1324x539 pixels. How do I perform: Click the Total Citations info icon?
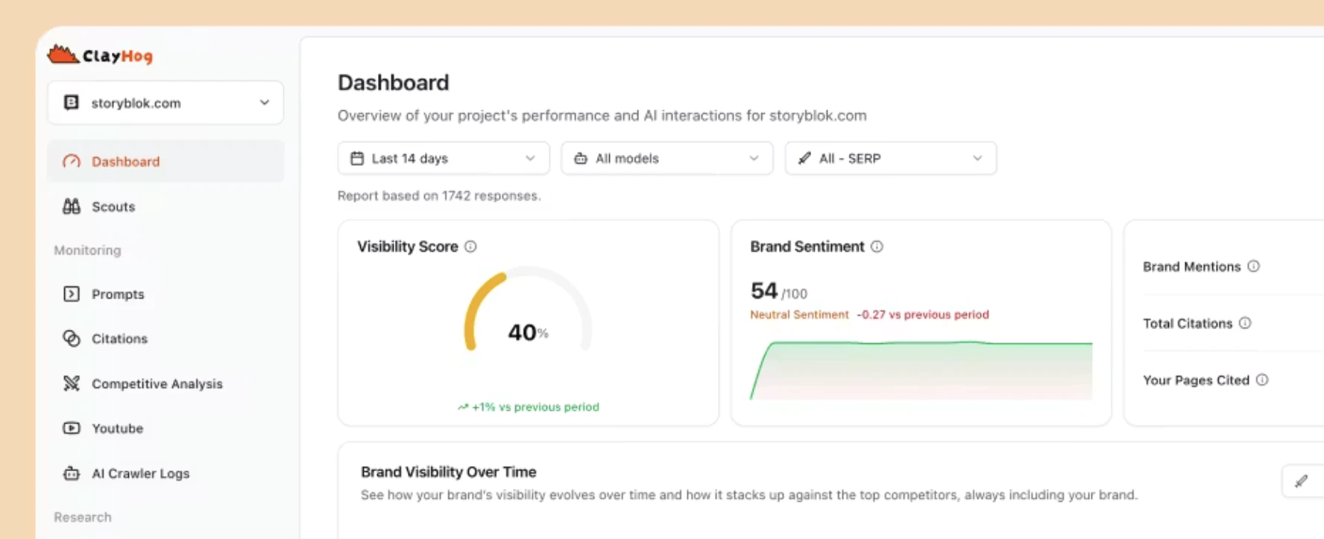click(1245, 323)
